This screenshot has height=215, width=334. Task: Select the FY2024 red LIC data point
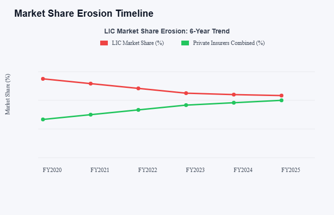234,95
